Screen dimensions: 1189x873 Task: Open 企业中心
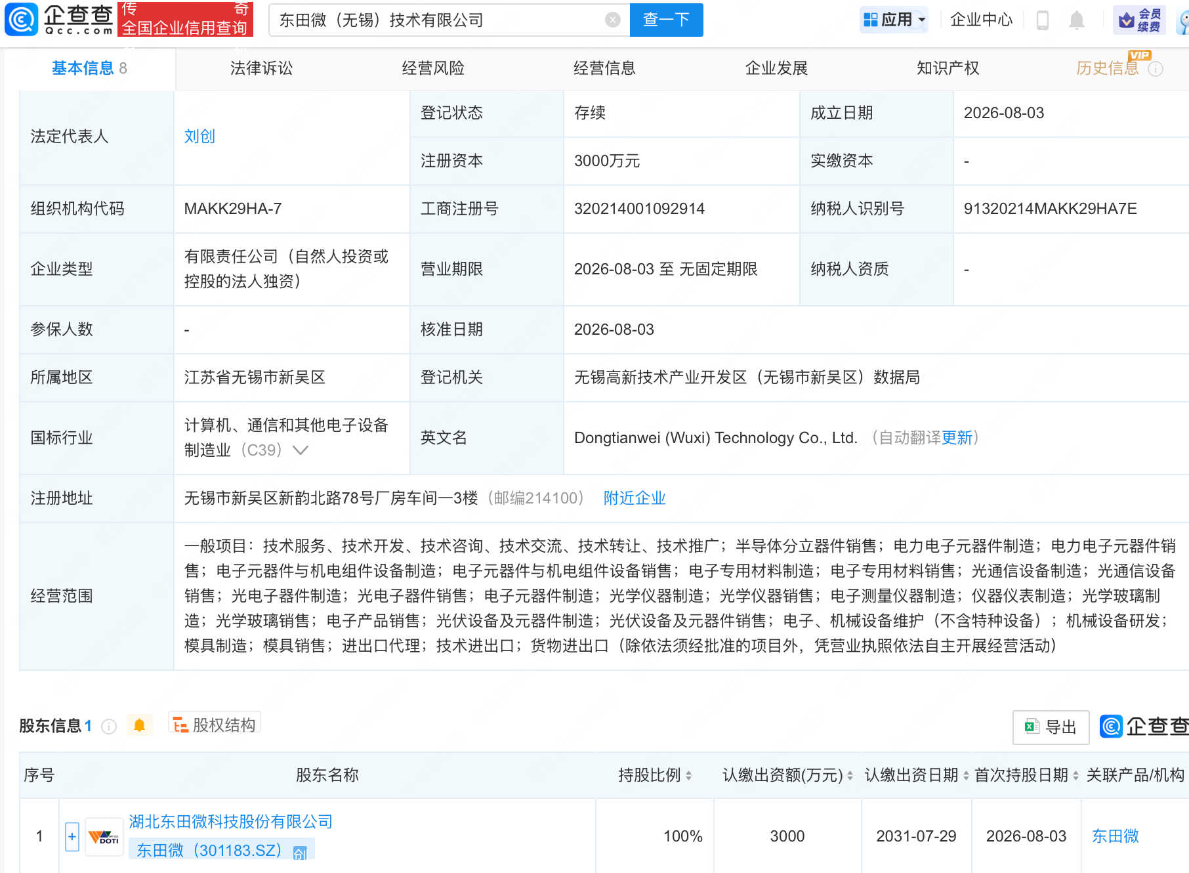pos(981,20)
